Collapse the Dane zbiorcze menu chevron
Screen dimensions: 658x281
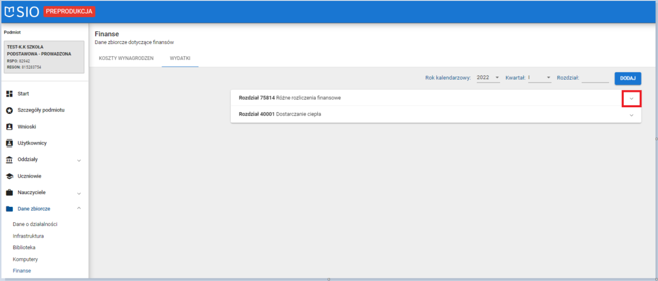pos(79,209)
